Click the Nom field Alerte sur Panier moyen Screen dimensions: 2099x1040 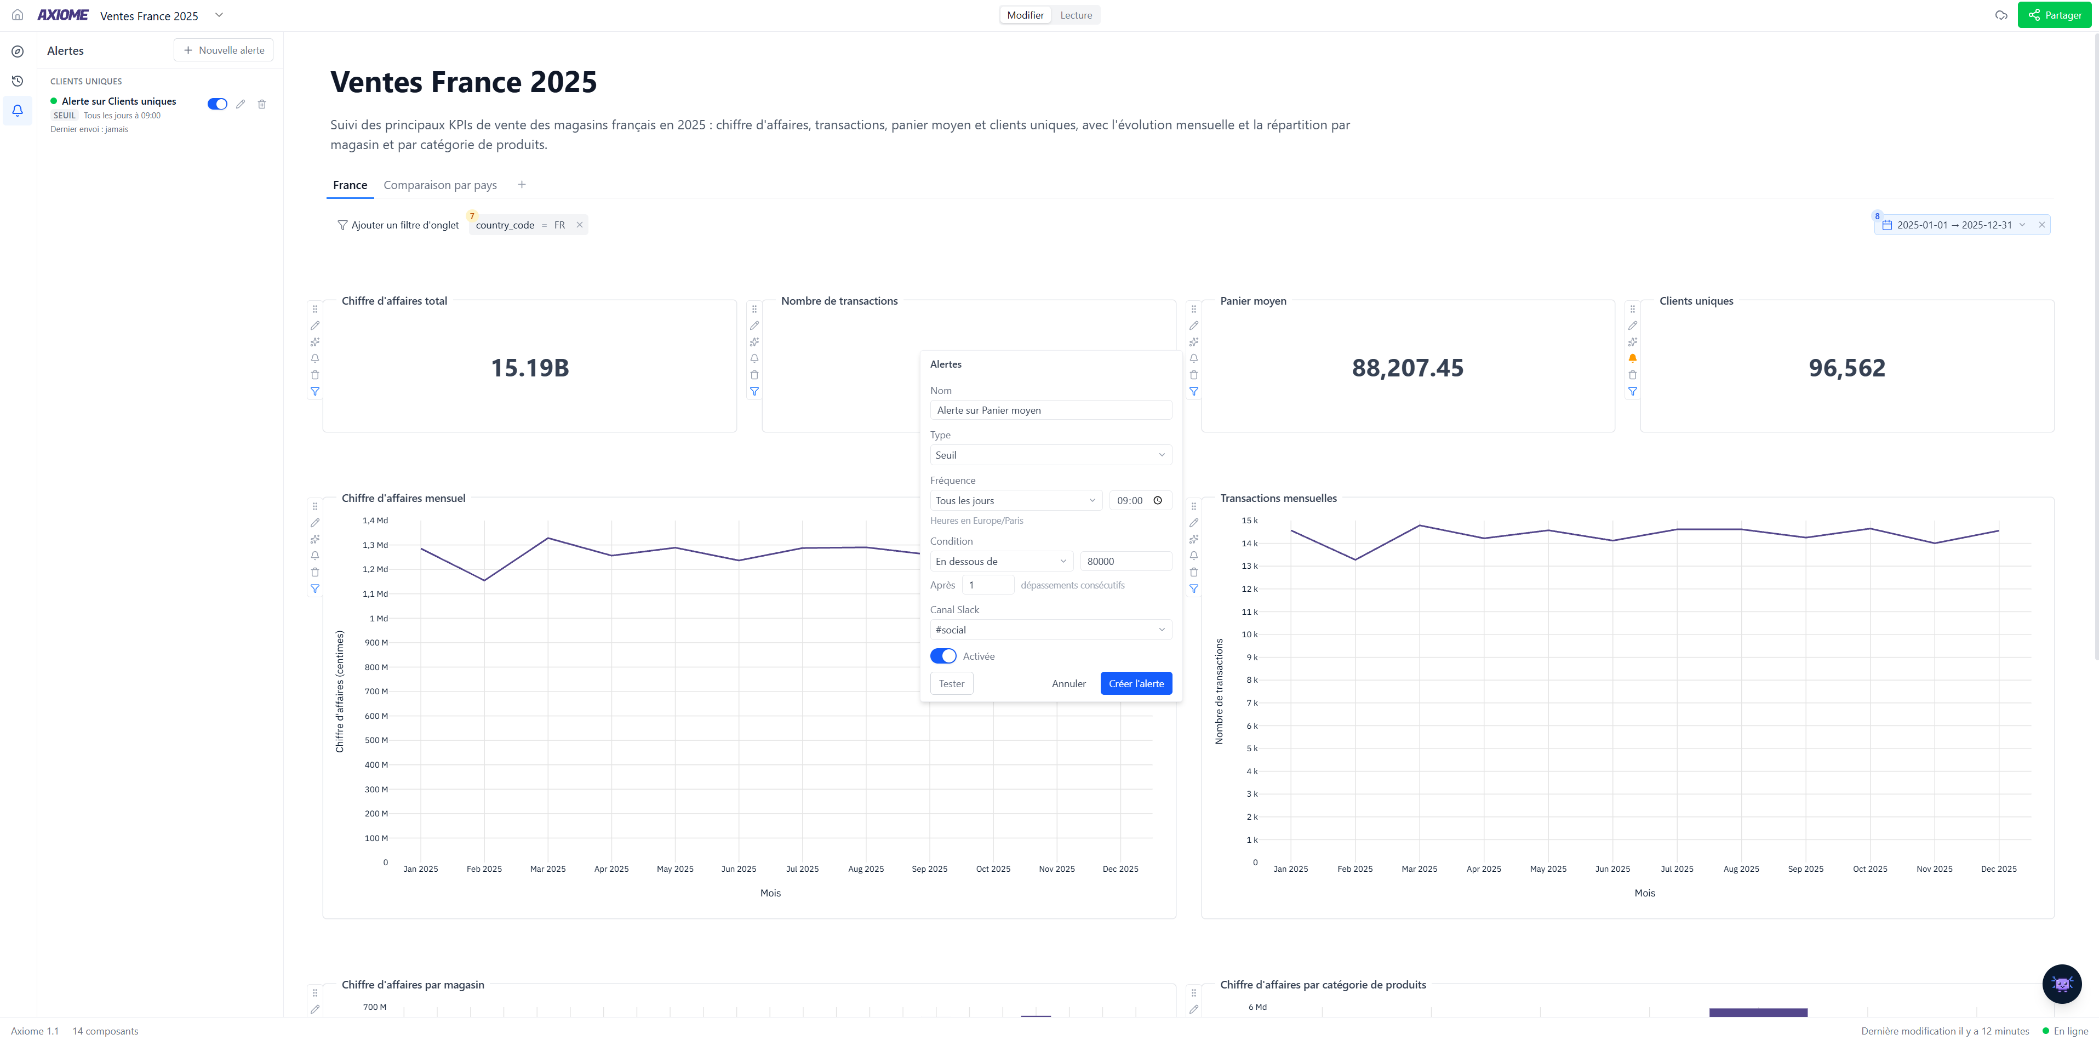pos(1050,410)
